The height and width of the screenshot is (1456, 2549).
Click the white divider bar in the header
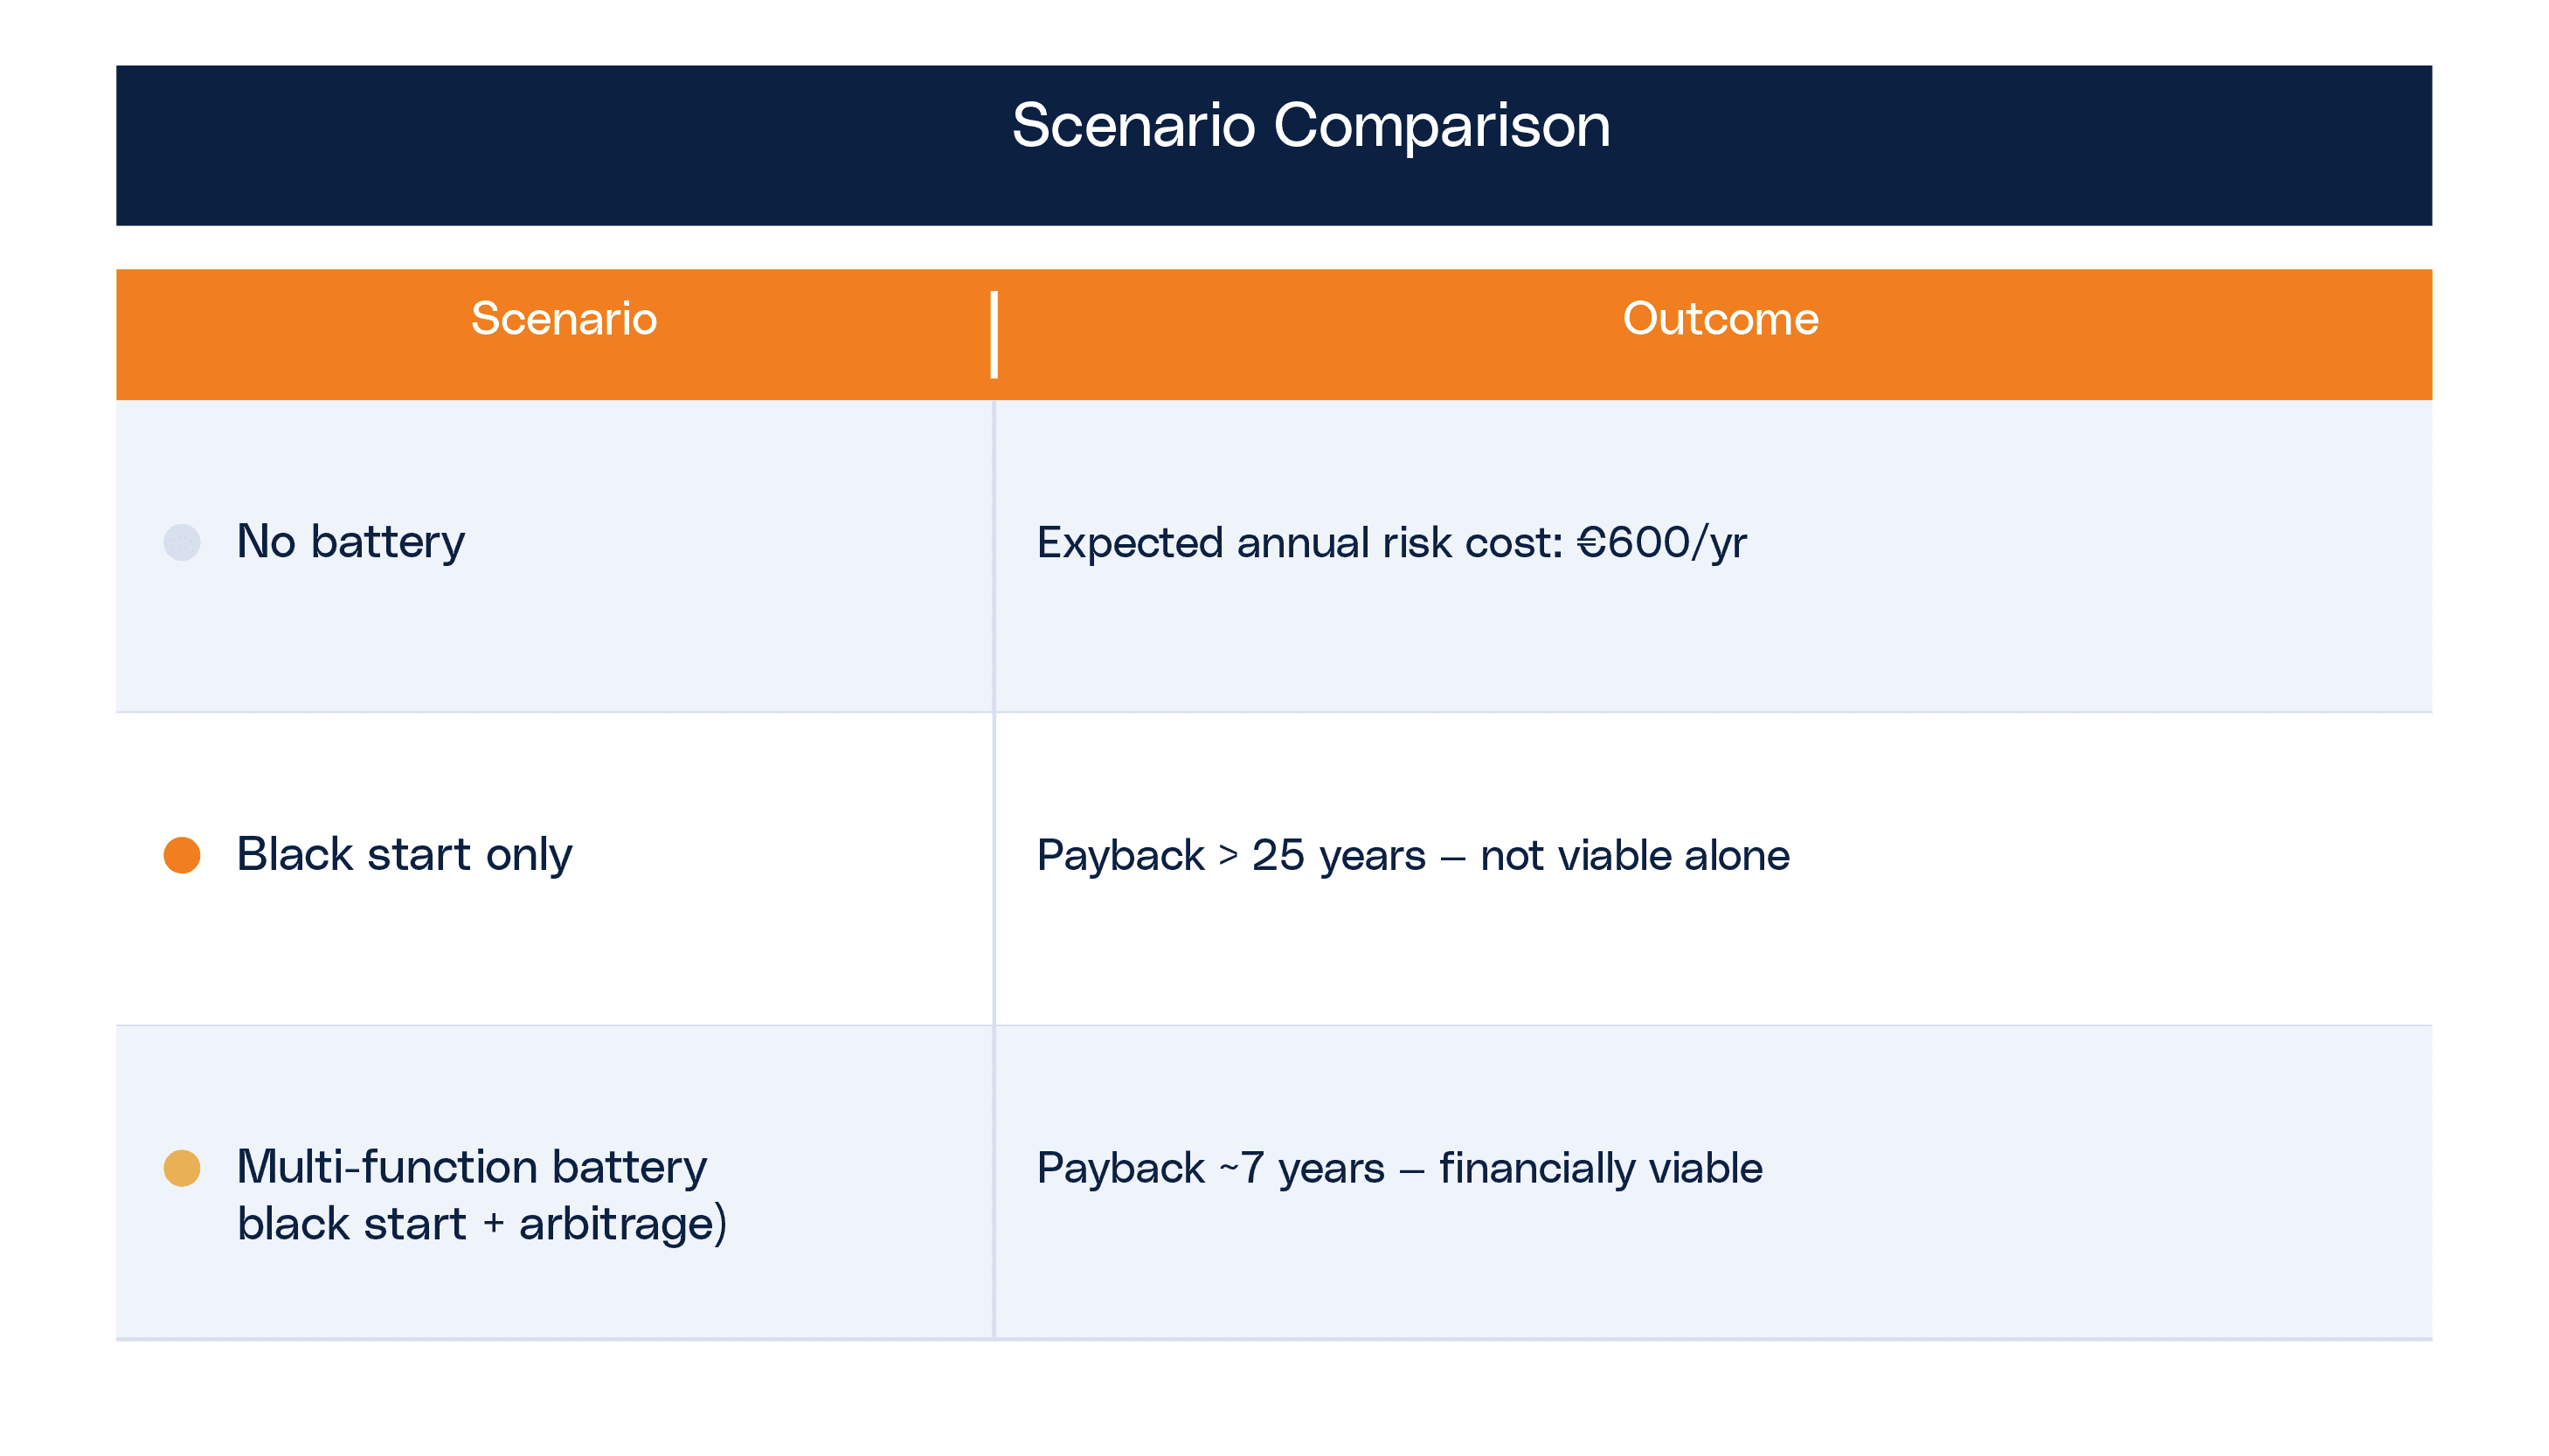[x=994, y=335]
